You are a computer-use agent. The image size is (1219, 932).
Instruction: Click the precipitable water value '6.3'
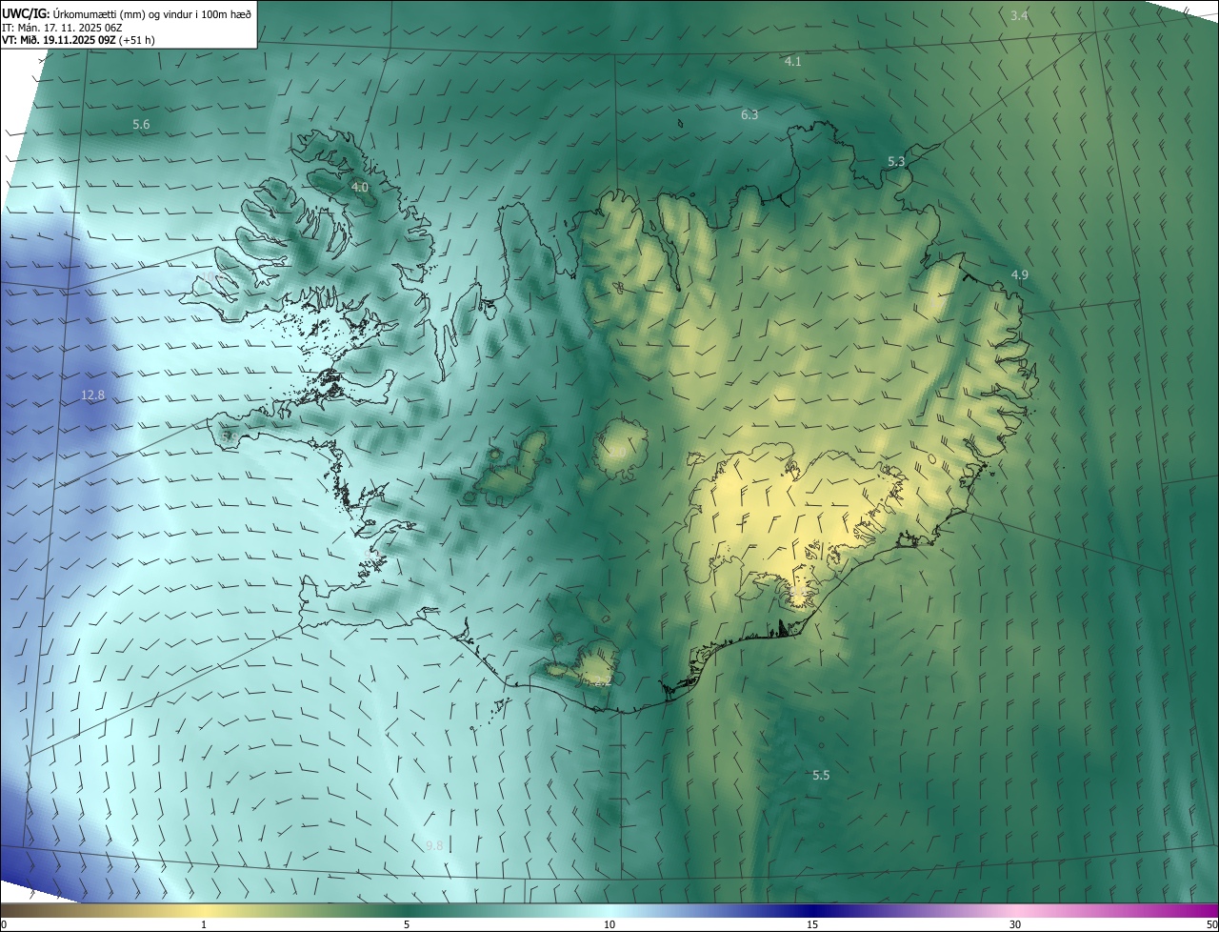tap(749, 114)
